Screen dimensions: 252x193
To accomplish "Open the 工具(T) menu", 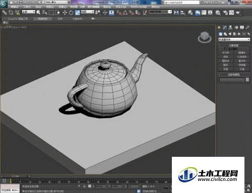I will [27, 7].
